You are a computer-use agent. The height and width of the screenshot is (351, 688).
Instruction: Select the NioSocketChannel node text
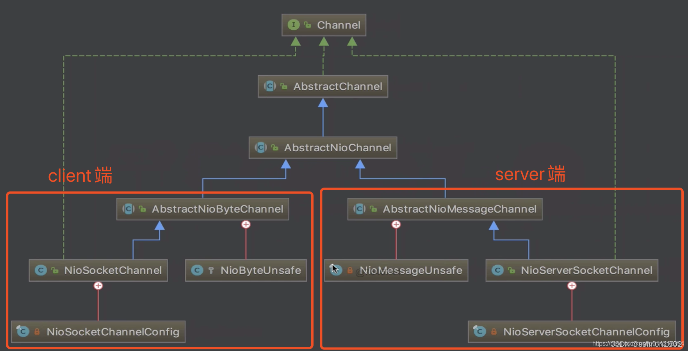point(113,270)
